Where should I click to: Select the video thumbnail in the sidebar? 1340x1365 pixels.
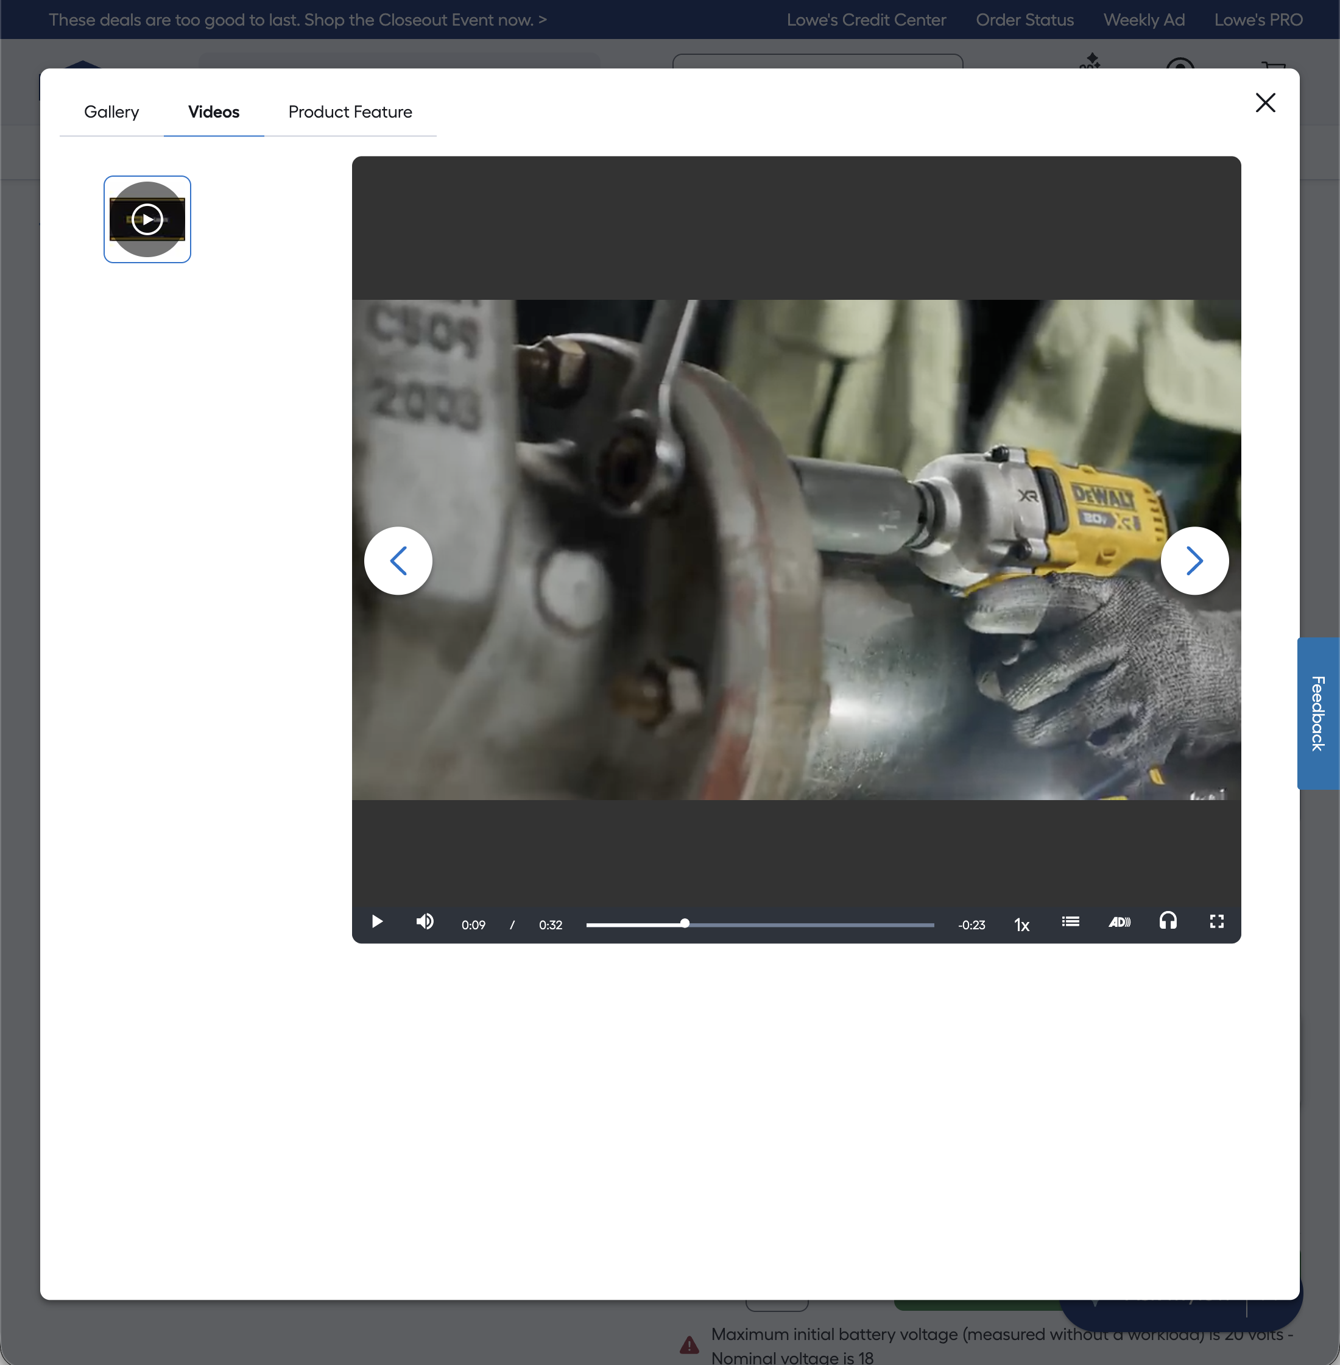(146, 219)
